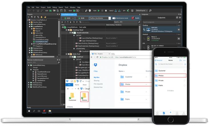Open the Debug menu
Image resolution: width=210 pixels, height=126 pixels.
55,7
